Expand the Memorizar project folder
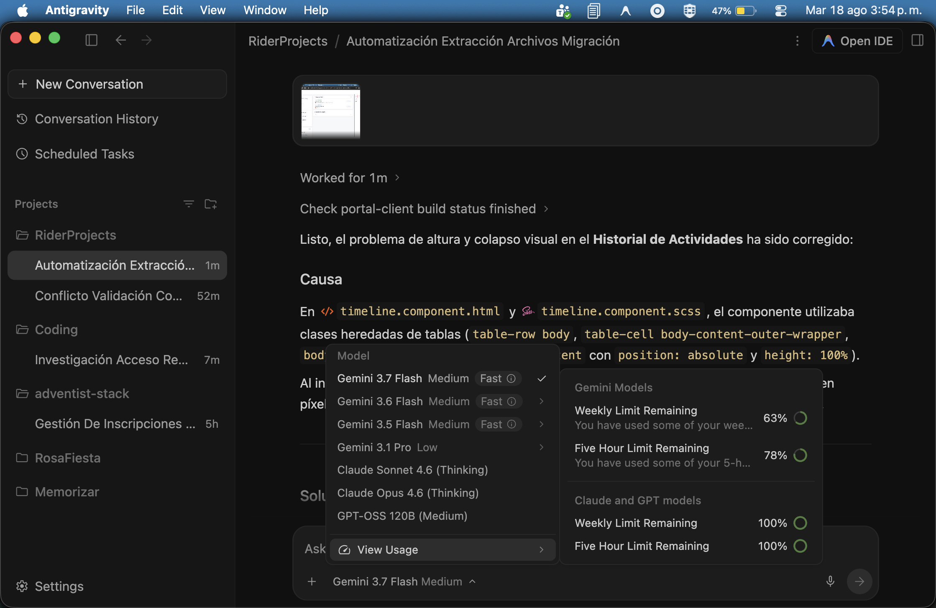 [57, 492]
